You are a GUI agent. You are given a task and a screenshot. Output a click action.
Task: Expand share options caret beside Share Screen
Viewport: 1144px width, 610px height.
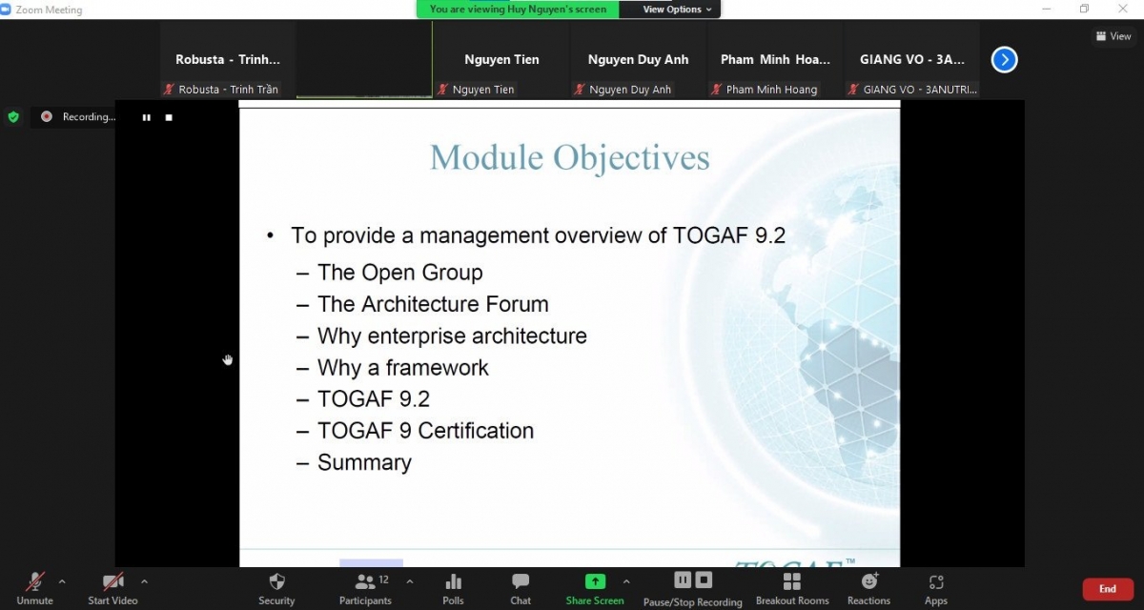[x=626, y=580]
